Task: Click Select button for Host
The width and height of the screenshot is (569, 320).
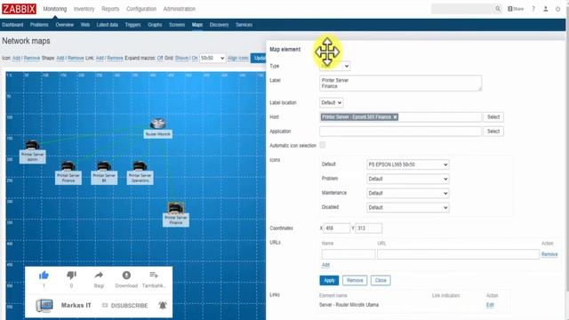Action: point(493,116)
